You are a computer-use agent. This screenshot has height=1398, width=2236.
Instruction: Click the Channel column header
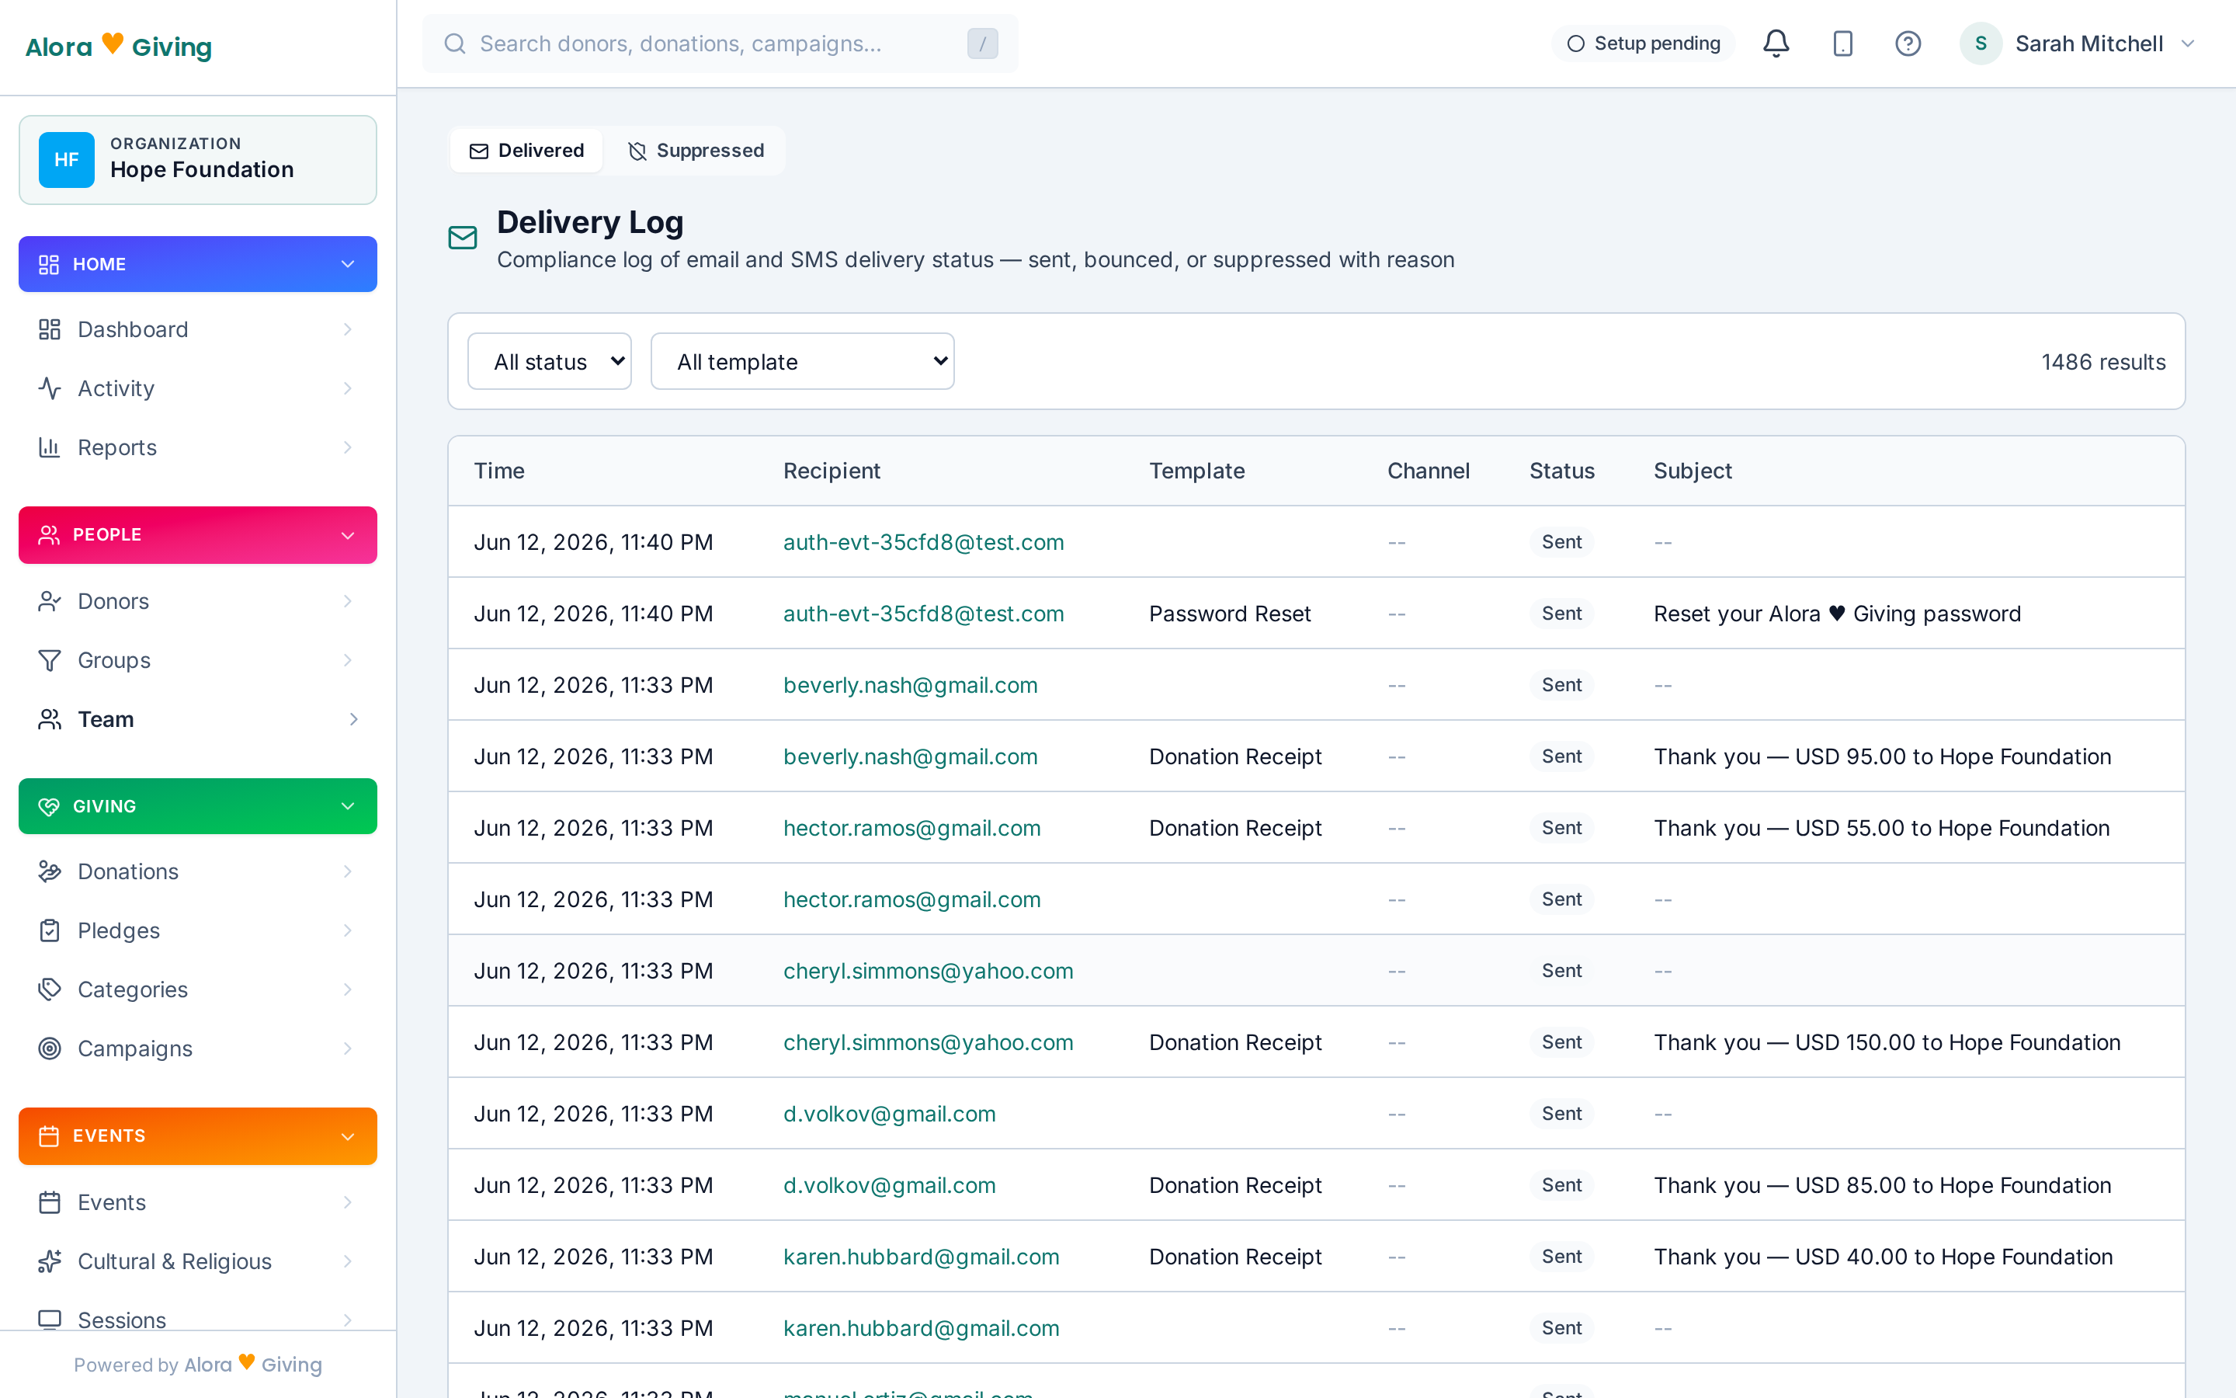click(1428, 471)
